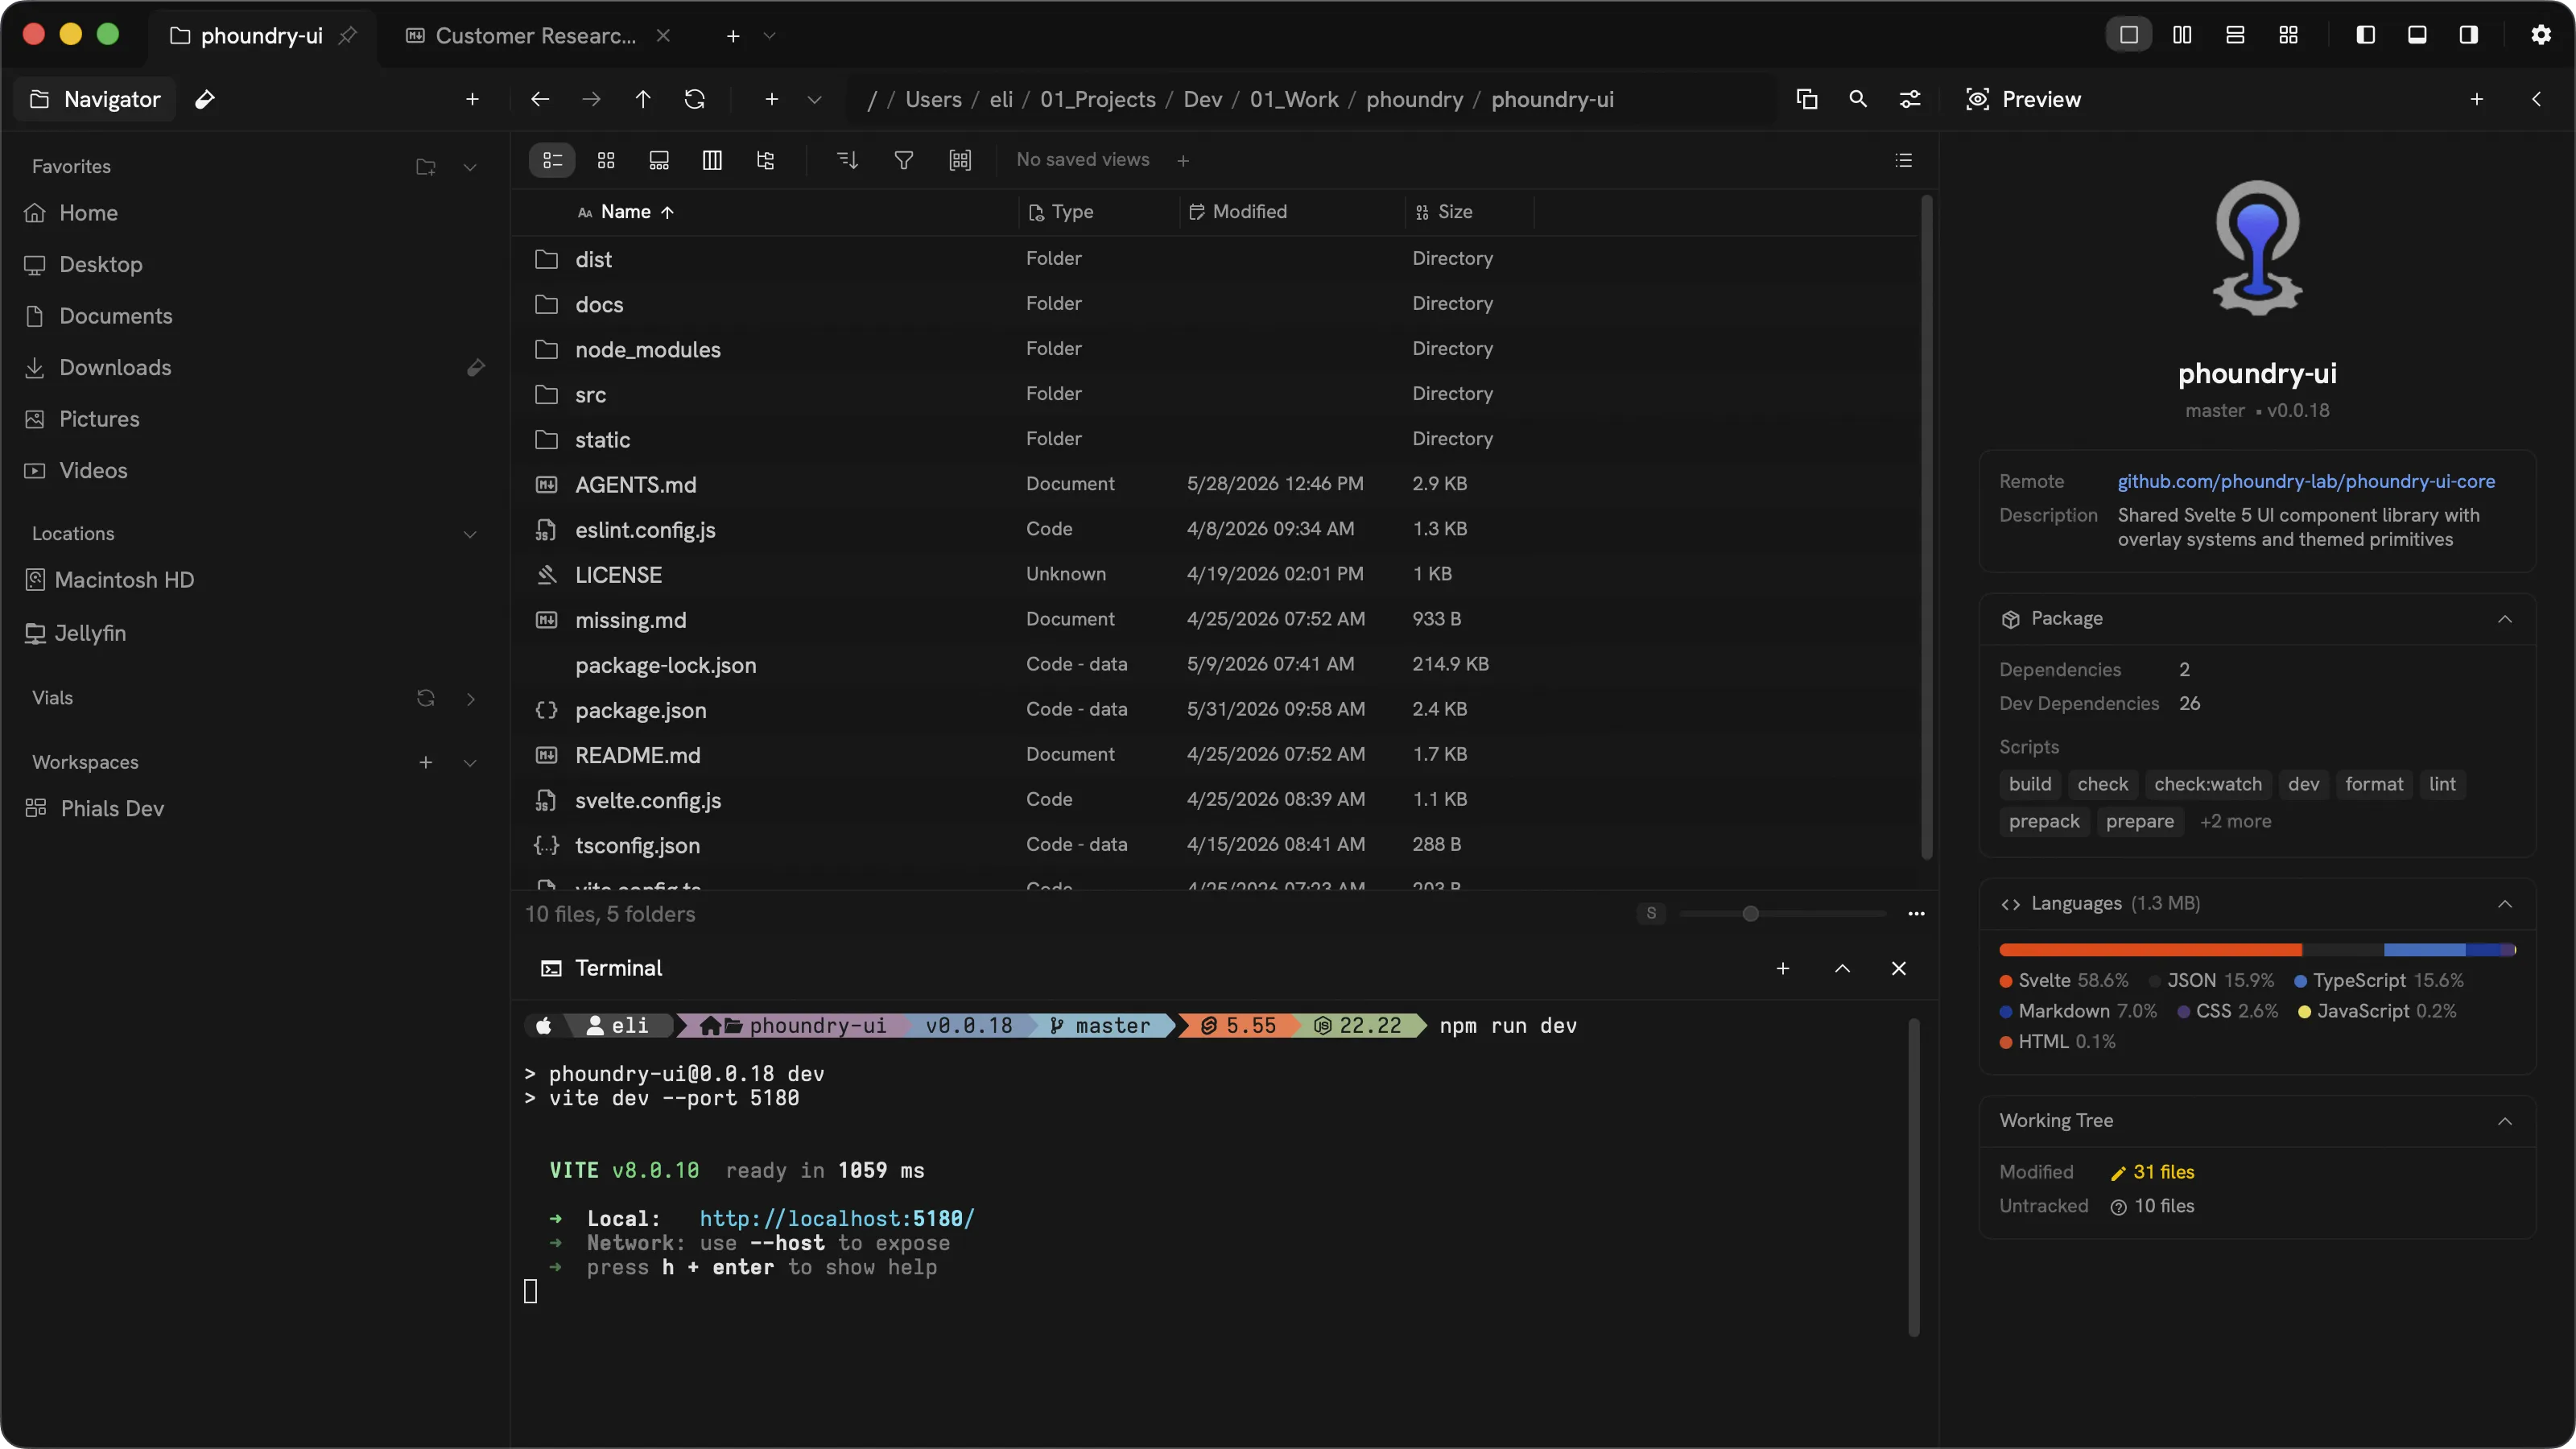The height and width of the screenshot is (1449, 2576).
Task: Show +2 more scripts
Action: [2235, 821]
